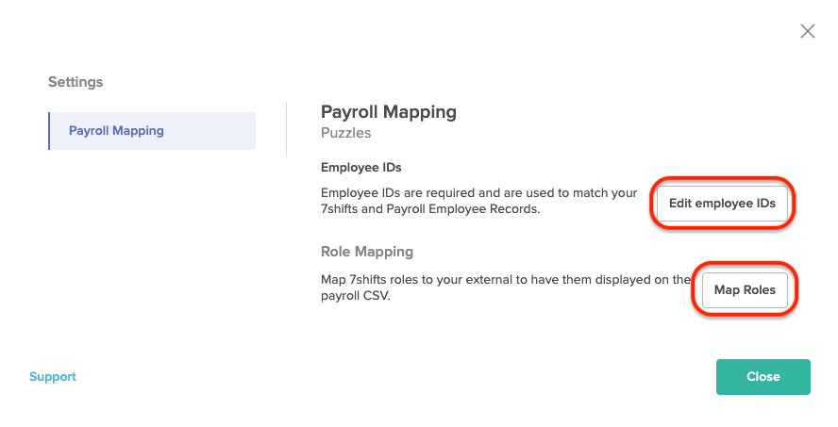This screenshot has width=838, height=427.
Task: Dismiss the dialog with the X icon
Action: 808,31
